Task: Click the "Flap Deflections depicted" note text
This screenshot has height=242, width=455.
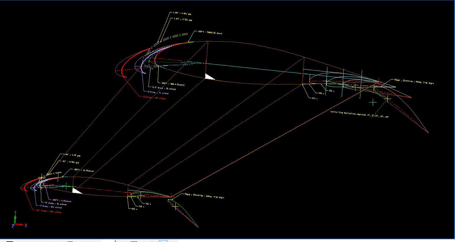Action: 359,114
